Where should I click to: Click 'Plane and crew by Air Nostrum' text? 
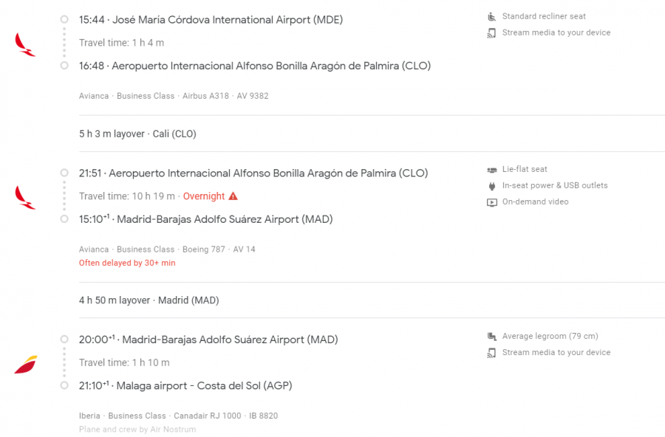click(x=137, y=430)
